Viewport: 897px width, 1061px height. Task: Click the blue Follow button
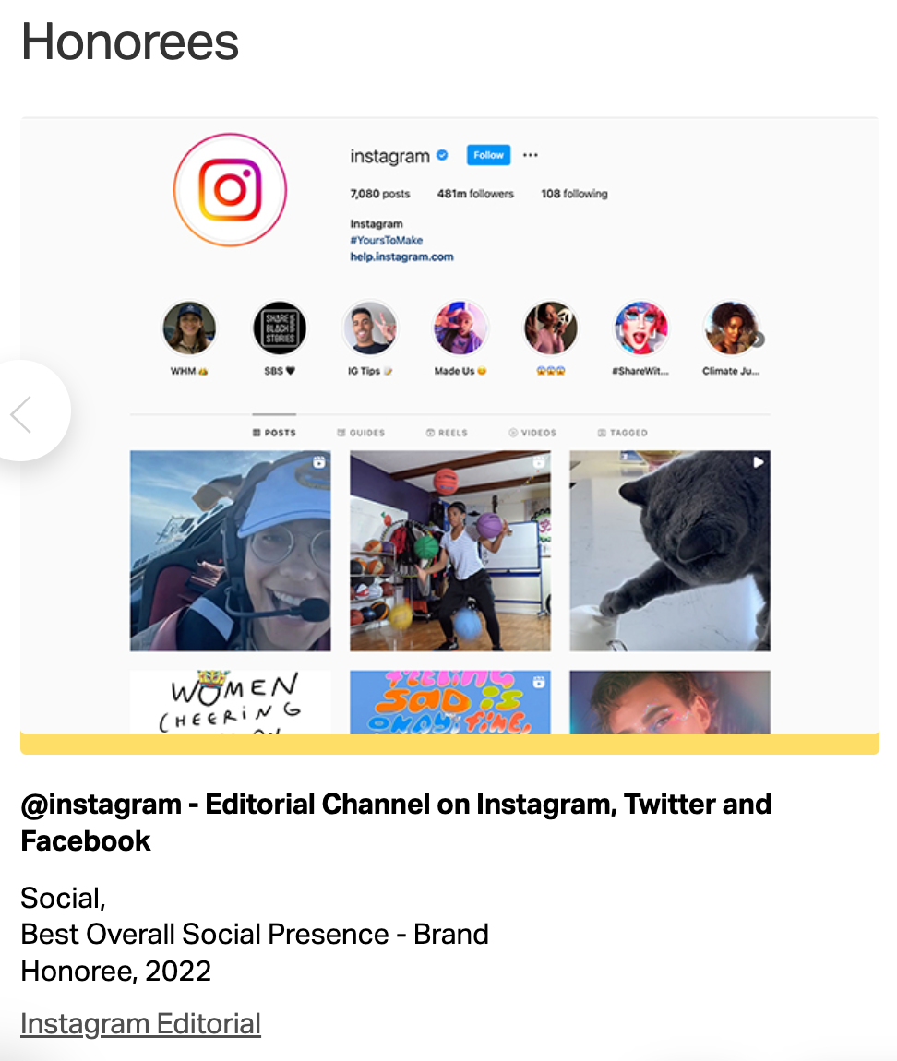pos(488,155)
